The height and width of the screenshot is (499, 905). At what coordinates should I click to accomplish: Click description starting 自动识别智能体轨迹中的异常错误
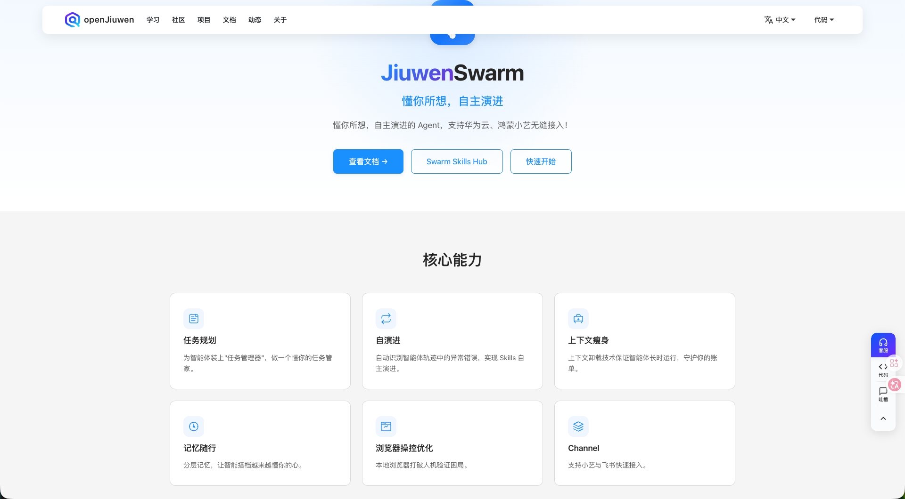coord(450,363)
